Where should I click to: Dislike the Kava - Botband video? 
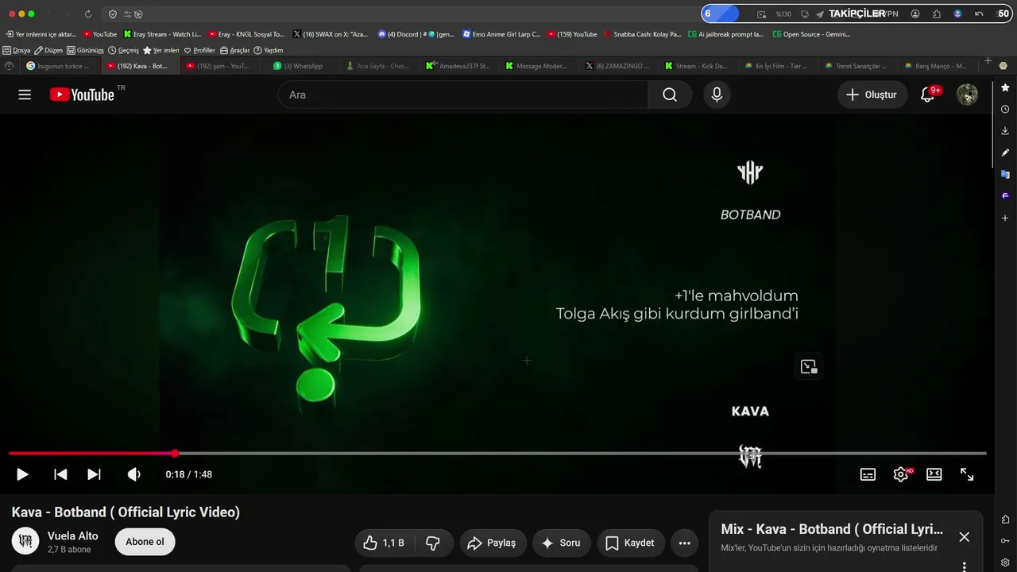click(x=433, y=543)
